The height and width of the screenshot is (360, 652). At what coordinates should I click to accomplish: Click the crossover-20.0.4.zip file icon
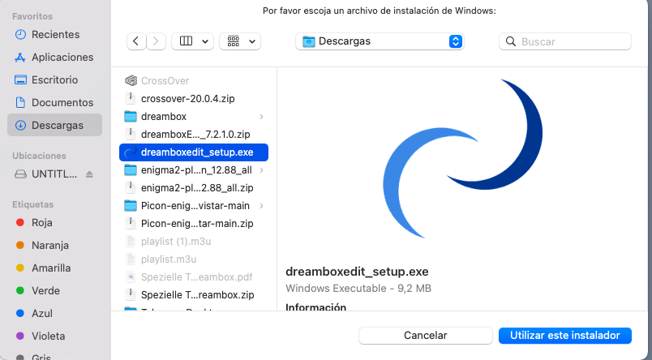point(131,98)
